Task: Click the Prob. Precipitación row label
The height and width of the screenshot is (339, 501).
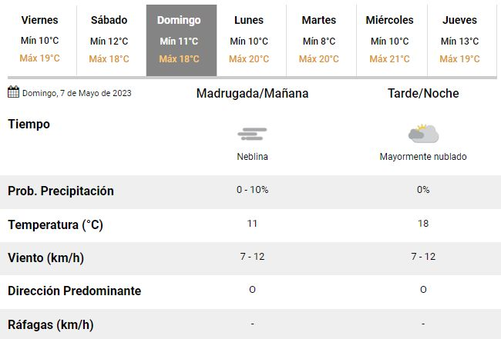Action: click(61, 191)
